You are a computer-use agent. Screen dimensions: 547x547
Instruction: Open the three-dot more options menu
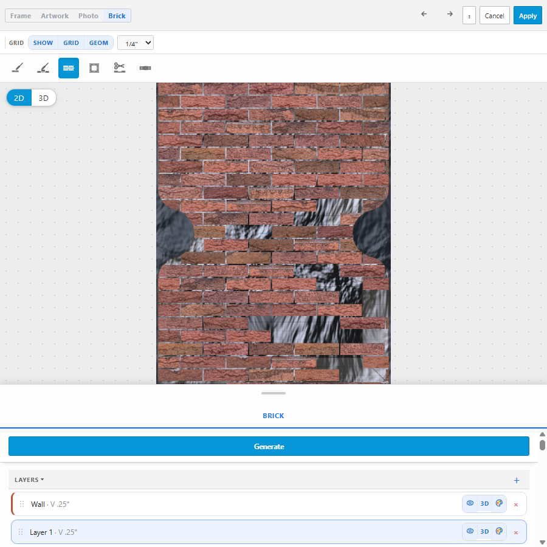click(x=469, y=16)
